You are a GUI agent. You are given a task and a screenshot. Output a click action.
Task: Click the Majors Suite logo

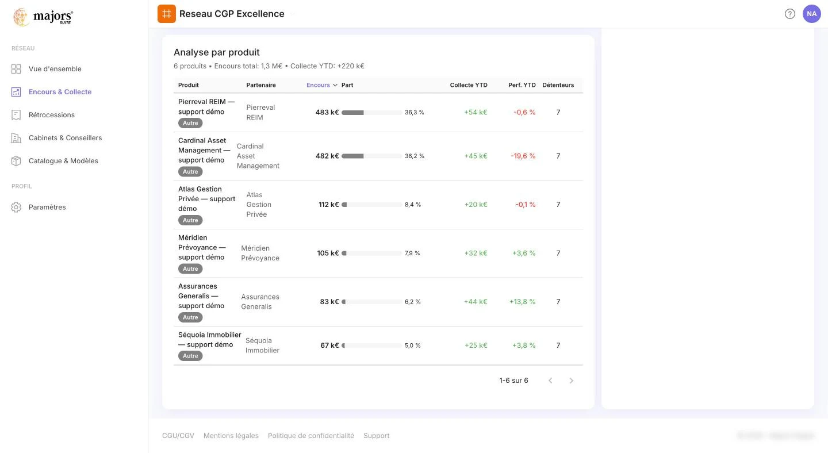(43, 17)
